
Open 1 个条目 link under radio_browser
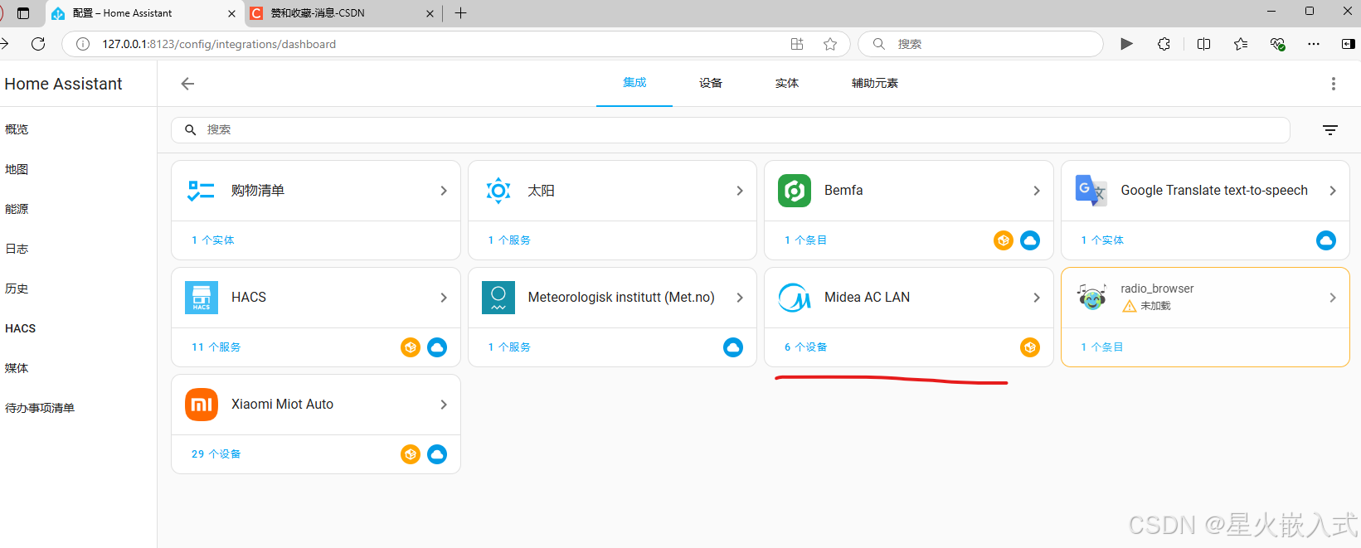1102,347
